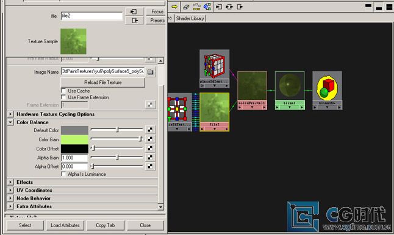Click the Copy Tab button

pyautogui.click(x=106, y=225)
